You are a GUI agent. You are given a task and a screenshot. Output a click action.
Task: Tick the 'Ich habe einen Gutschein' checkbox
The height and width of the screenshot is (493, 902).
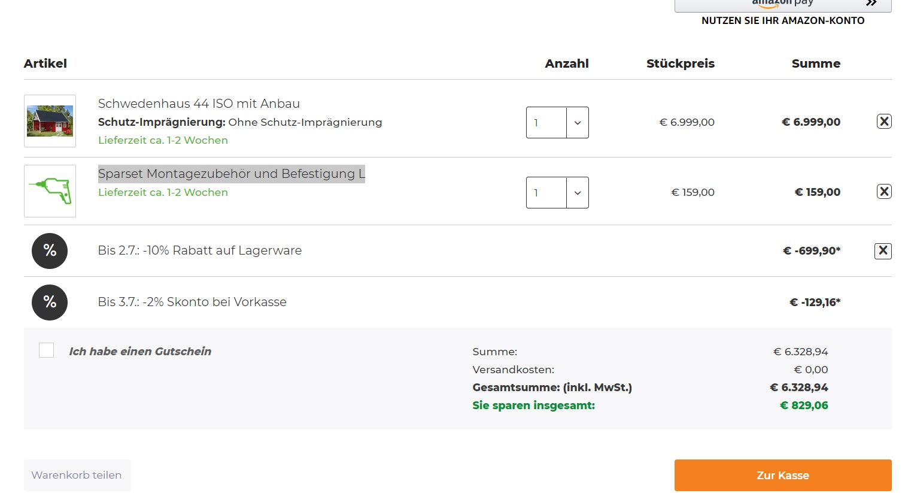(46, 350)
